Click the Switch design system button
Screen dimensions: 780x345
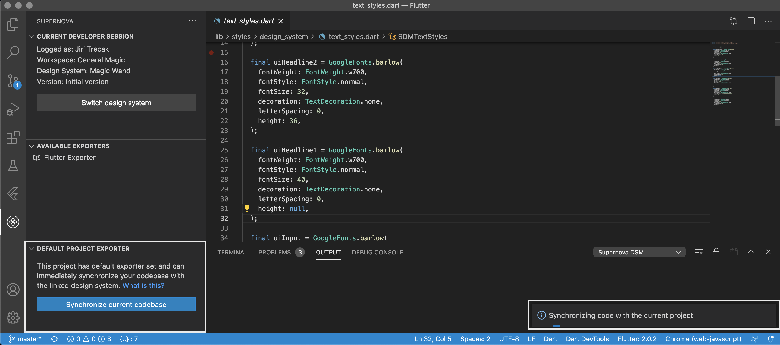pos(116,103)
